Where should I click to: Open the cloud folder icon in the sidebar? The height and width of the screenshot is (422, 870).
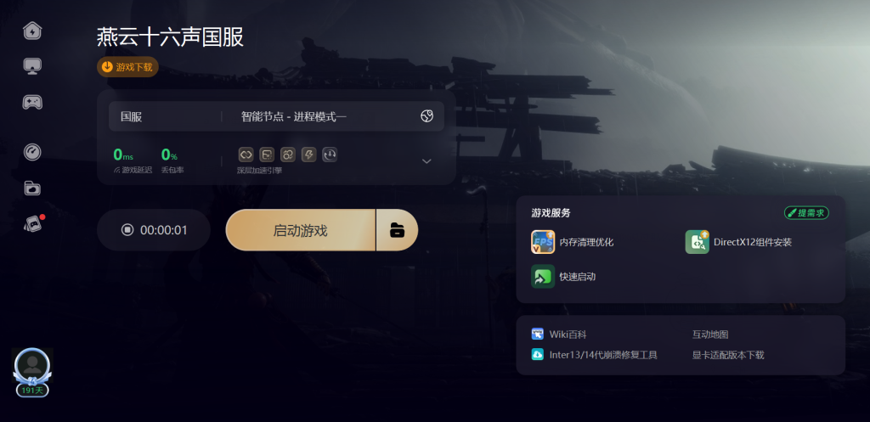[32, 188]
